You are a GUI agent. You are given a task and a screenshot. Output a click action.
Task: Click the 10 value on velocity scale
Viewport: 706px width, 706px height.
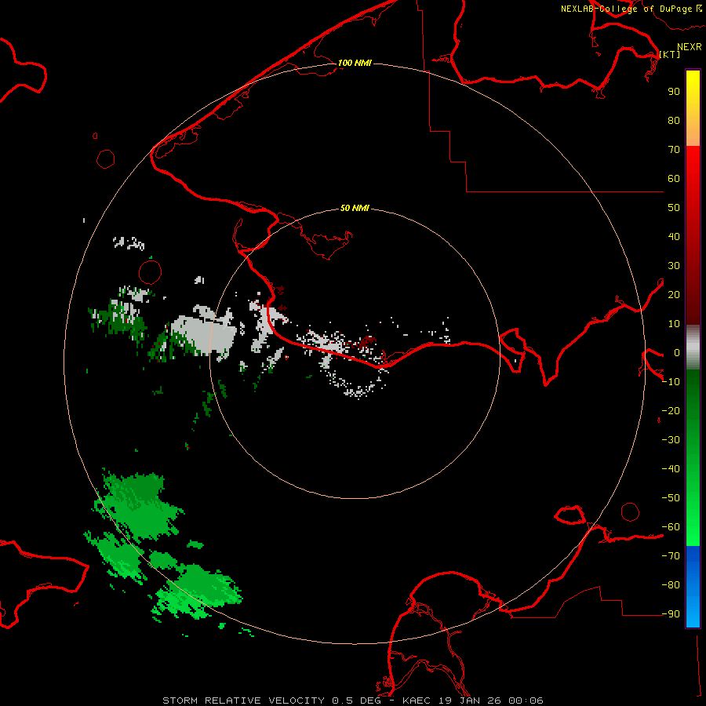[674, 324]
